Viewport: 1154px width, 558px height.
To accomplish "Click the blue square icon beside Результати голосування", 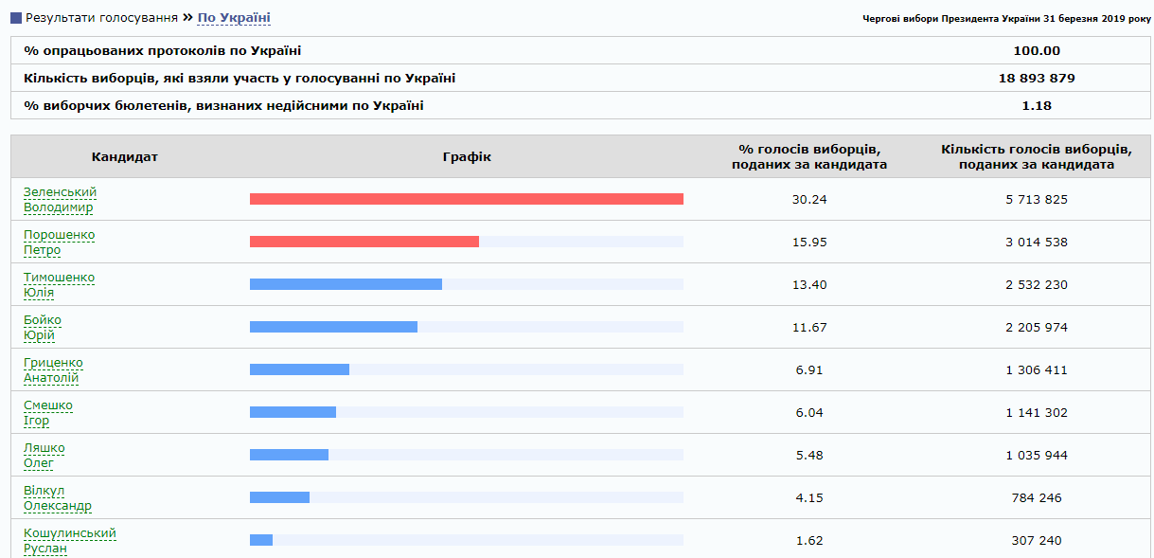I will pos(16,18).
